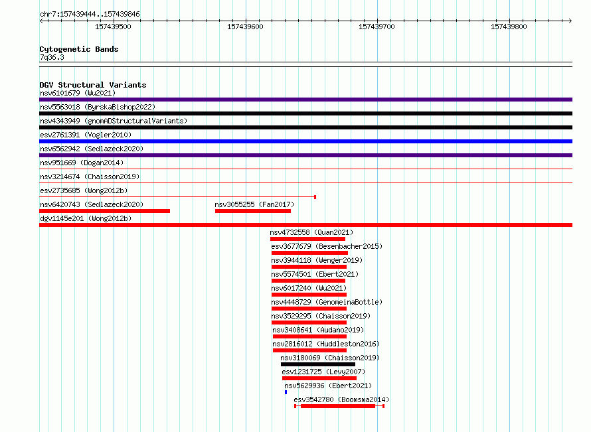The height and width of the screenshot is (432, 591).
Task: Click the nsv4732558 (Quan2021) variant bar
Action: [307, 239]
